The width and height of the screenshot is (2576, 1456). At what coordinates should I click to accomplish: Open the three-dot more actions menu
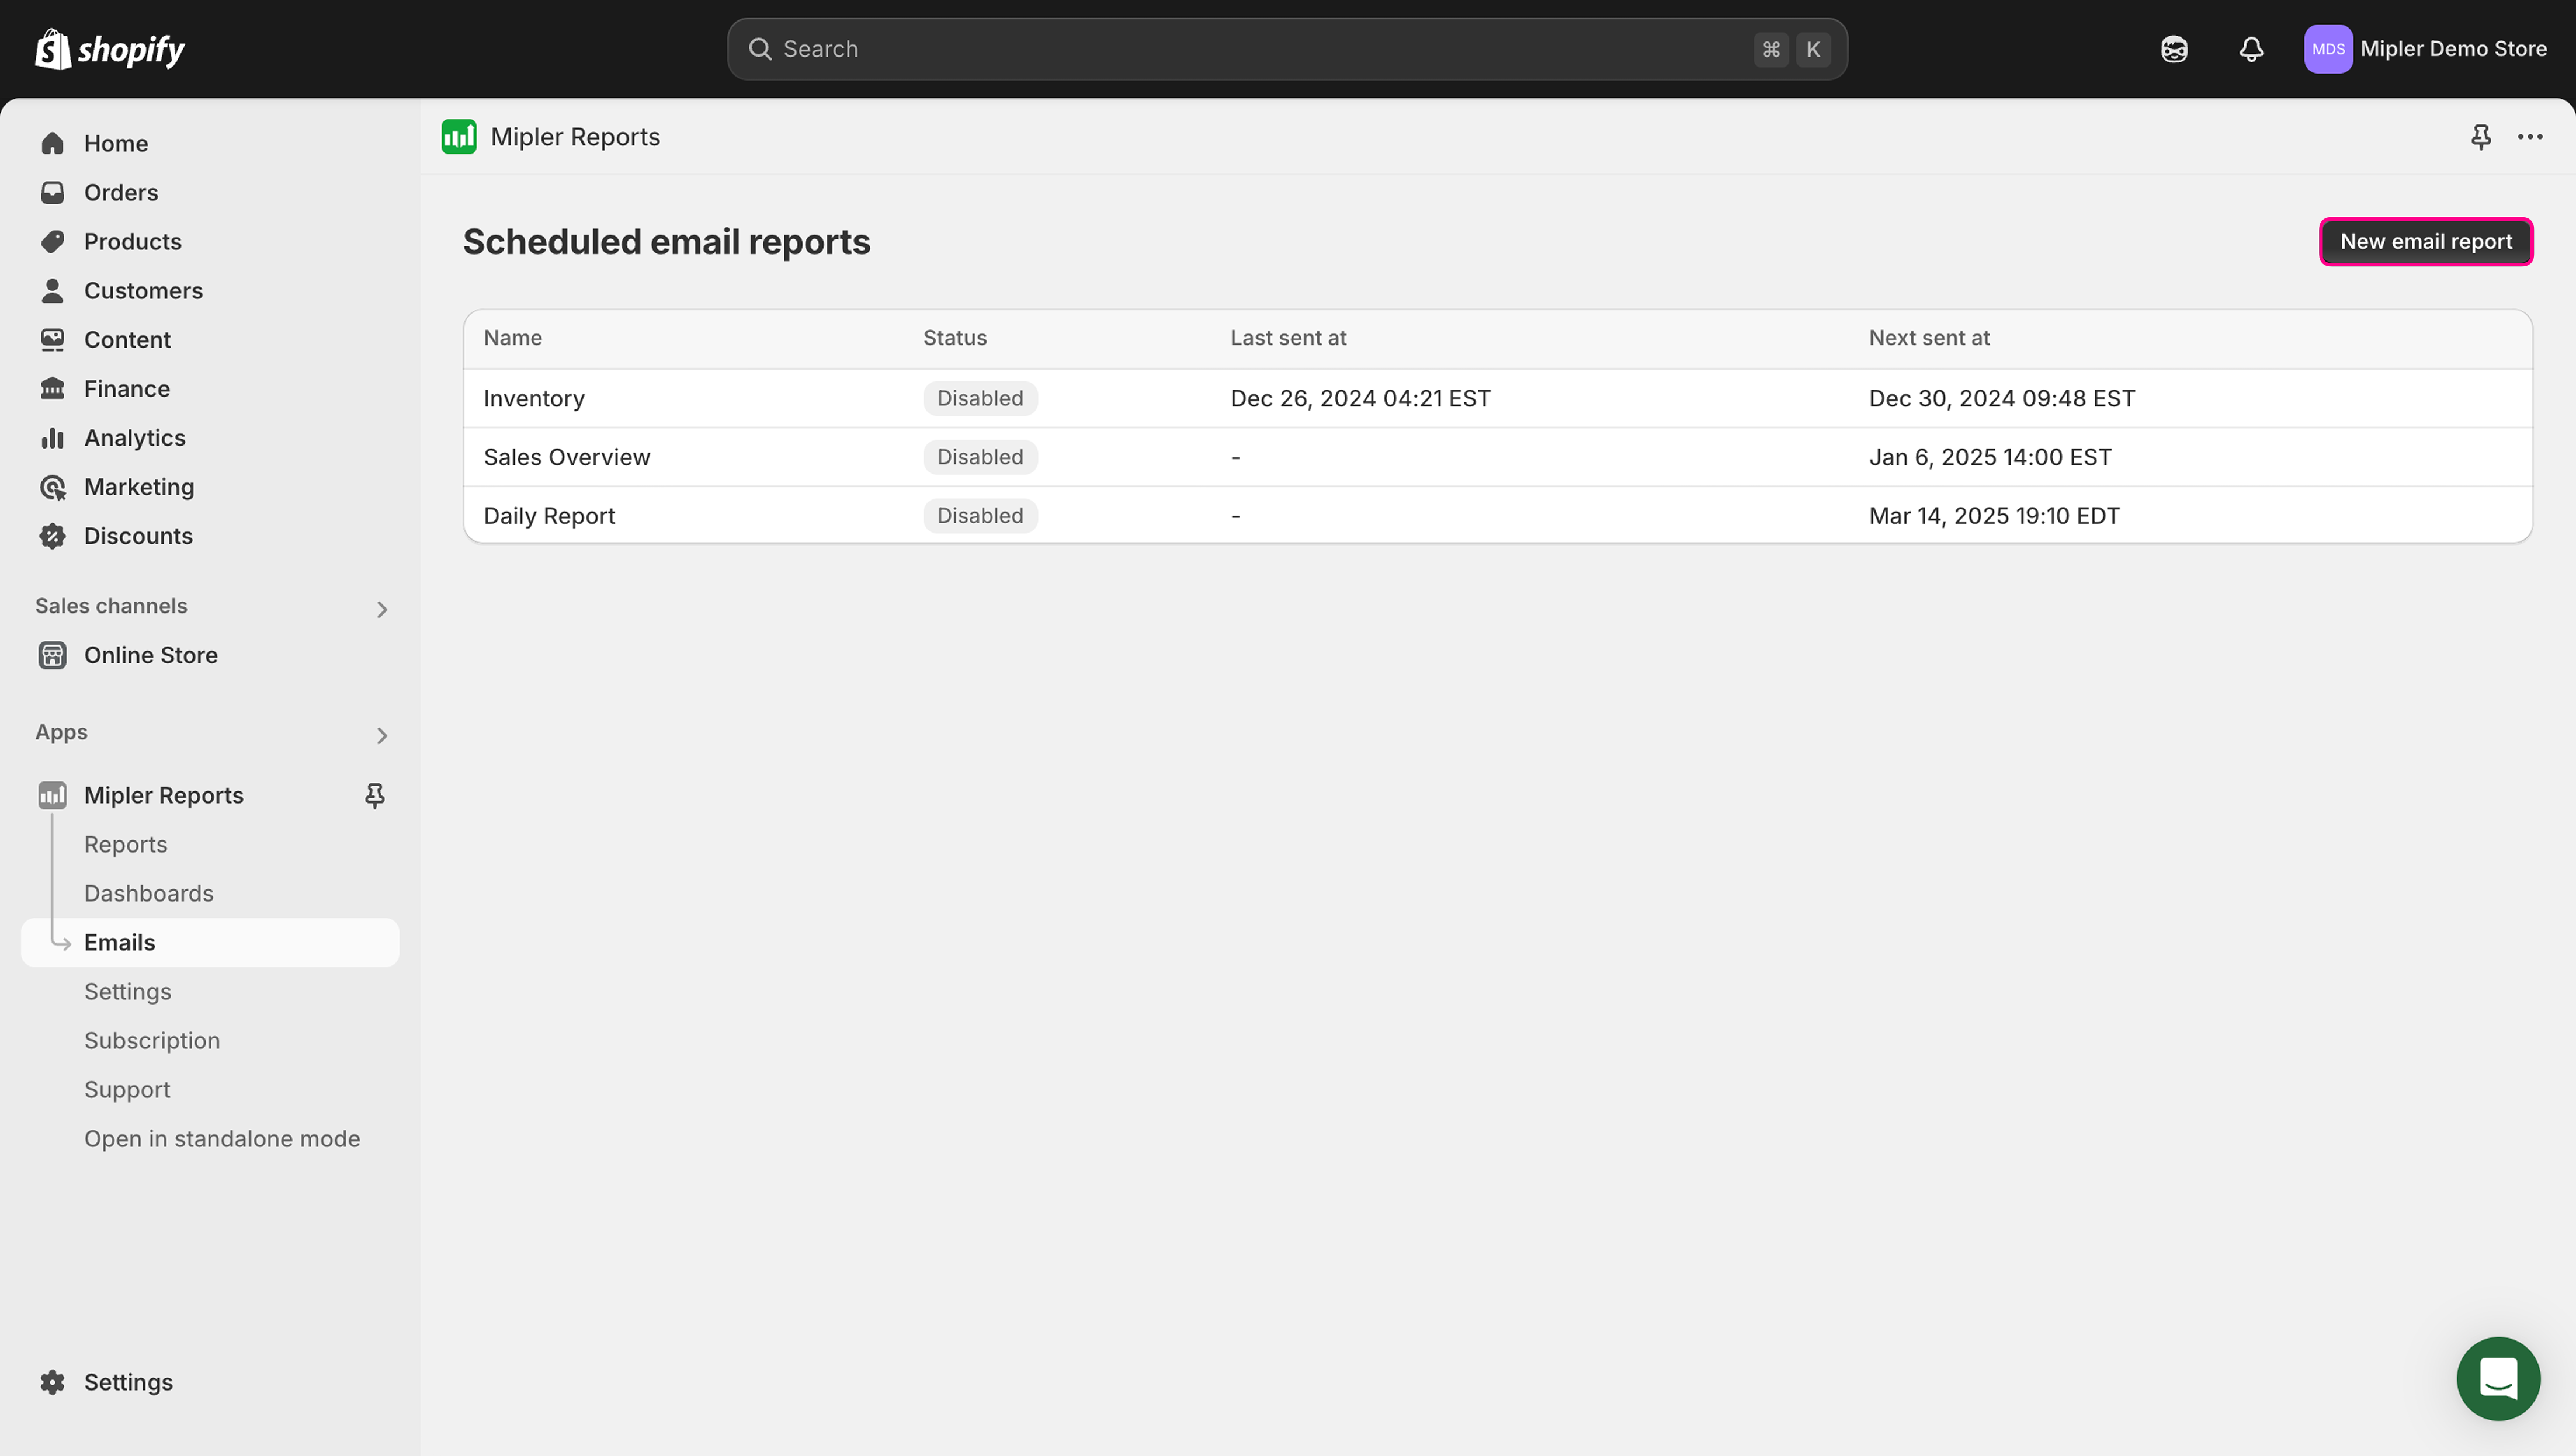[2530, 137]
